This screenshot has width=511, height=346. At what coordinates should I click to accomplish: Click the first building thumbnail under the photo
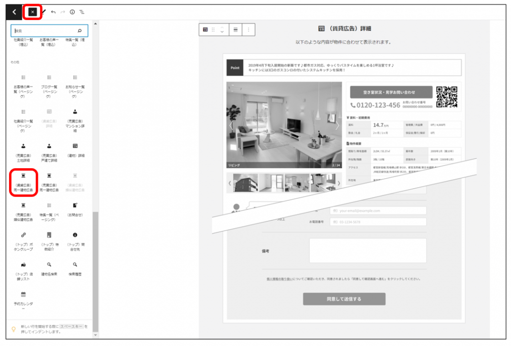pos(245,183)
